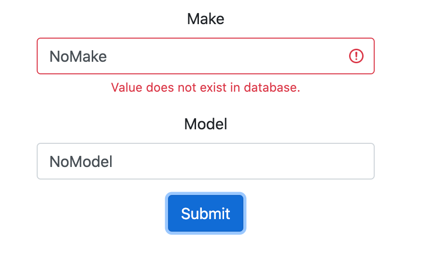This screenshot has height=277, width=422.
Task: Click the focused button below the Model field
Action: 206,213
